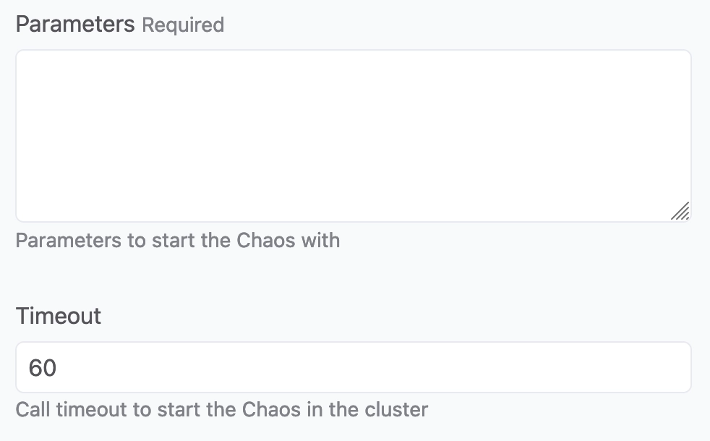The width and height of the screenshot is (710, 441).
Task: Click the Parameters field label
Action: (x=75, y=24)
